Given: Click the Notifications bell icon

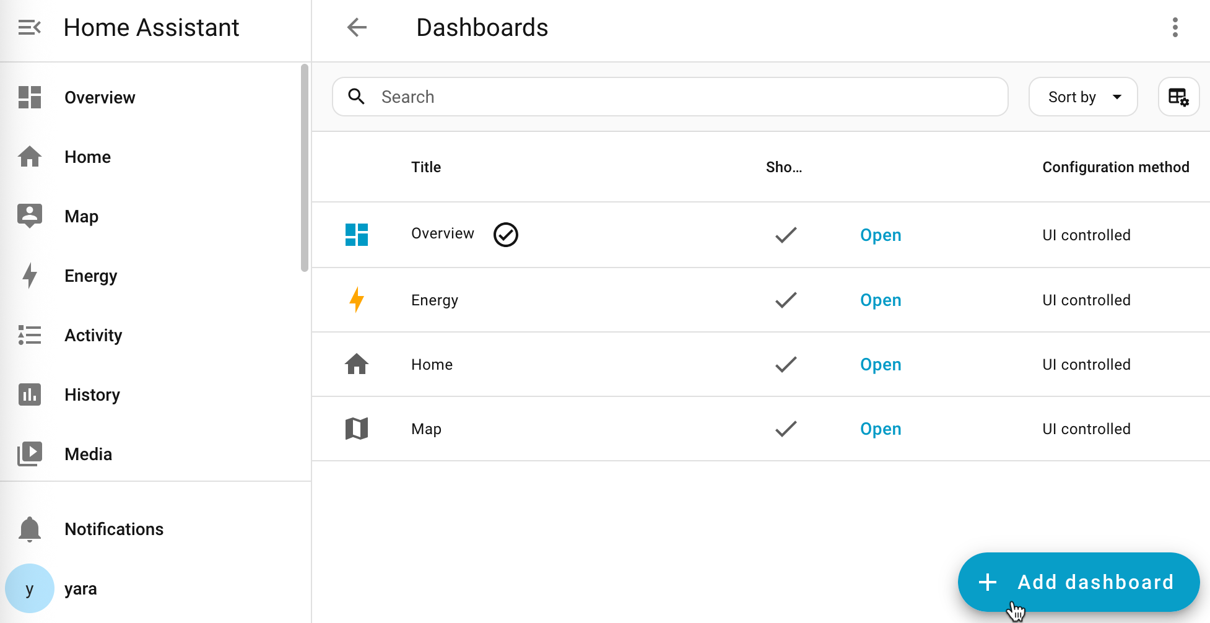Looking at the screenshot, I should [29, 529].
